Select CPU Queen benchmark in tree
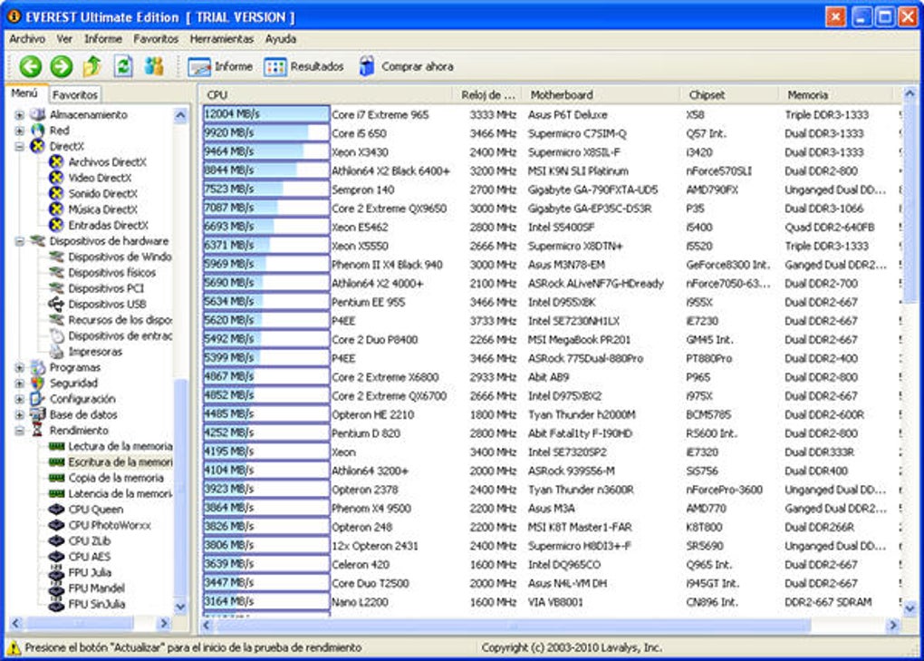The image size is (924, 661). 95,510
